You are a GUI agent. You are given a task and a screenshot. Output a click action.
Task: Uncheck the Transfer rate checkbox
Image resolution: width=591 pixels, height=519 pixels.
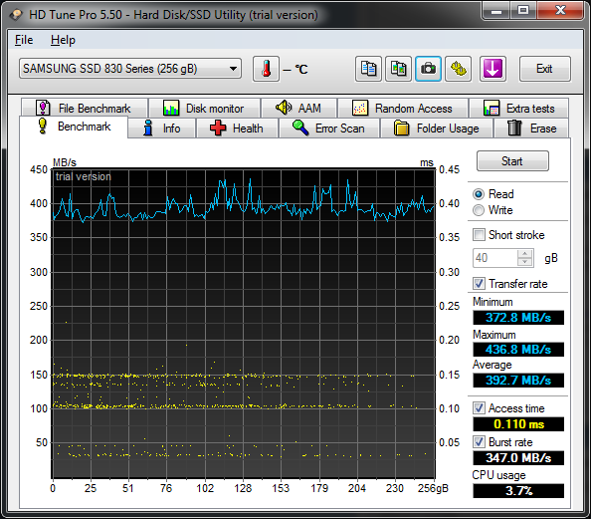click(x=479, y=284)
